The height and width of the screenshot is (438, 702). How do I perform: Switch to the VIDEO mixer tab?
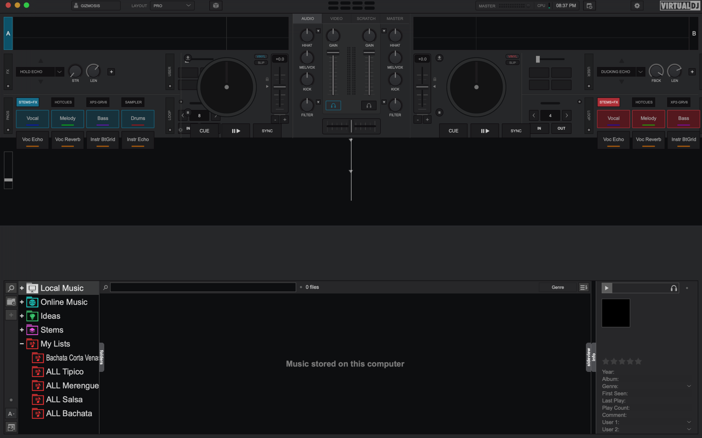pos(336,19)
